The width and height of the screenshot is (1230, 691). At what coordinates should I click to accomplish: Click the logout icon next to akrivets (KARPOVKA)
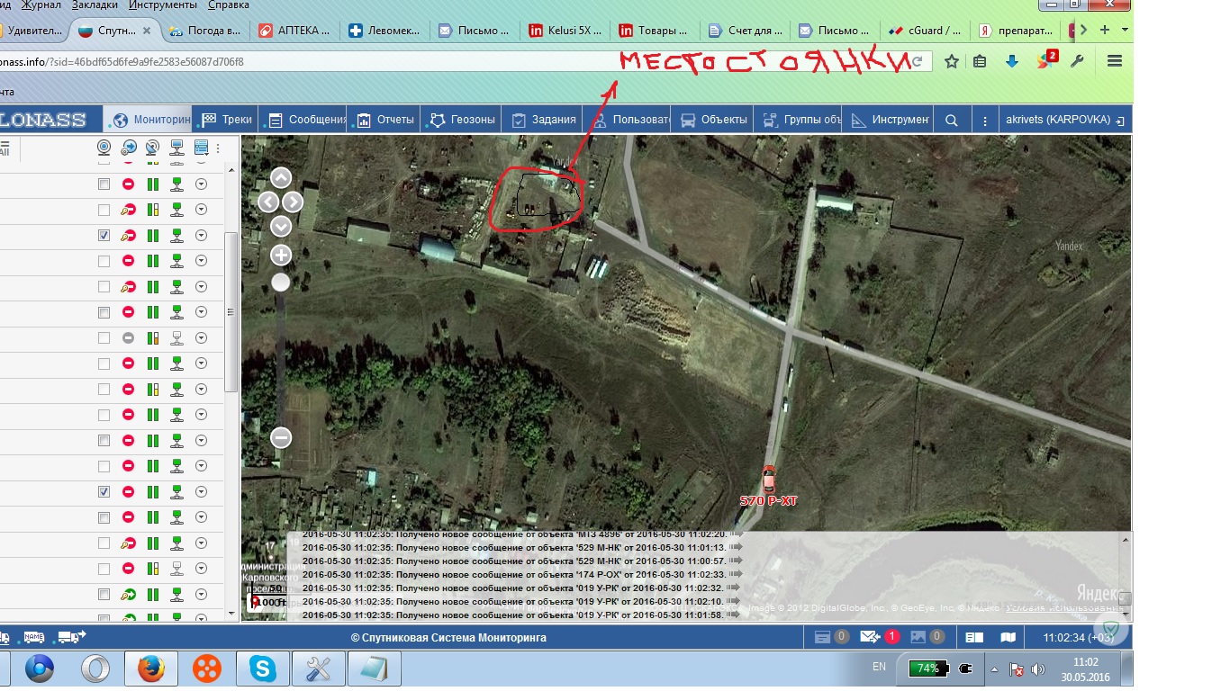click(1119, 121)
